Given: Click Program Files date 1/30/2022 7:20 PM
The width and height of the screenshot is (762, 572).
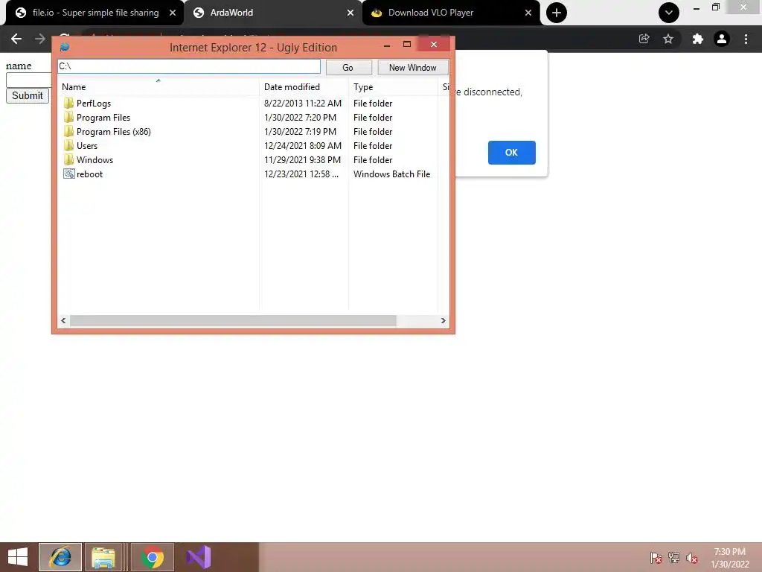Looking at the screenshot, I should (x=301, y=117).
